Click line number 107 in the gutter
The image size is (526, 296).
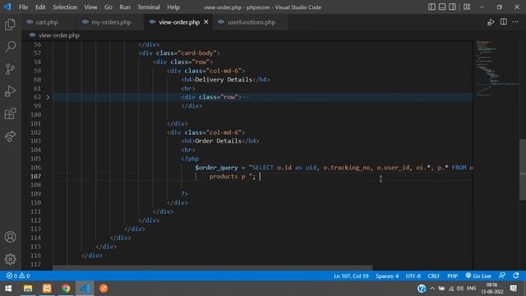[x=35, y=176]
